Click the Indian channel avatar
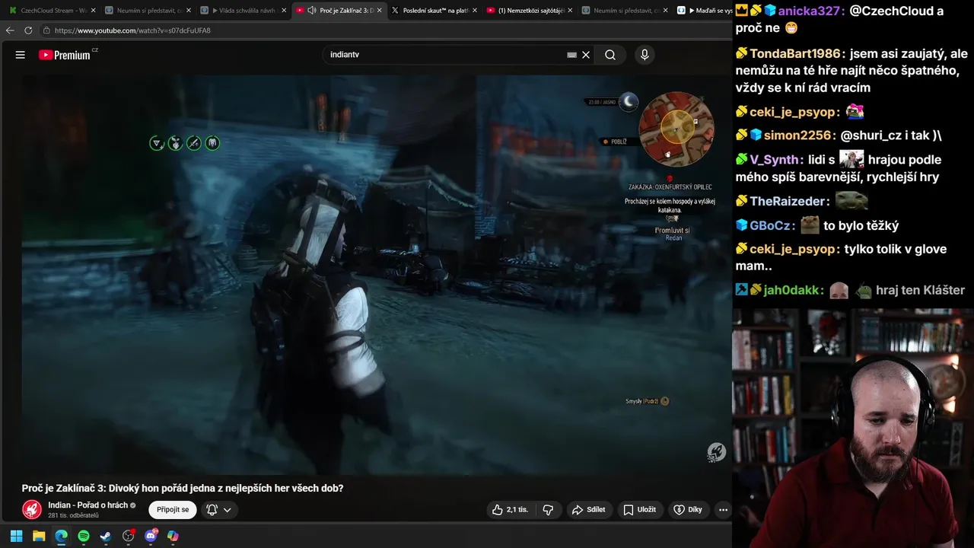Screen dimensions: 974x548 coord(32,509)
